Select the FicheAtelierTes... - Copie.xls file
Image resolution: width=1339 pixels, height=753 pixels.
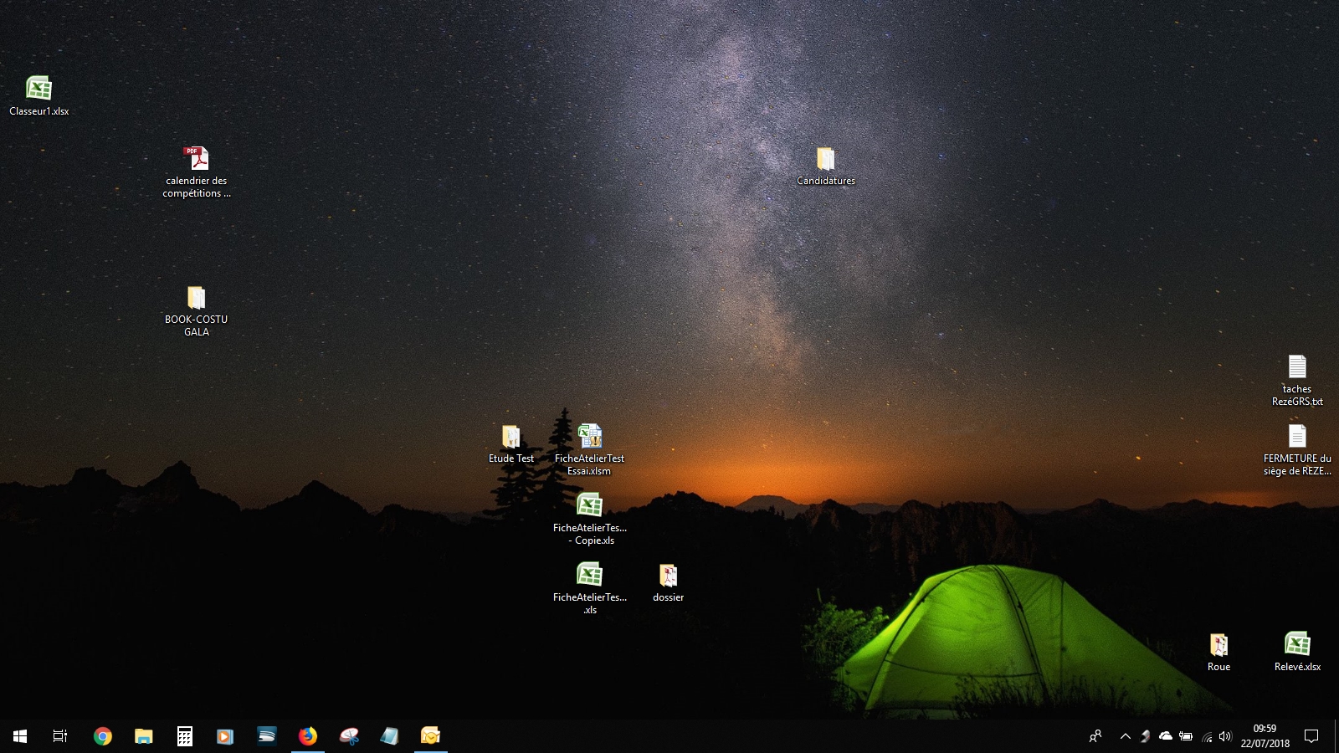[590, 519]
